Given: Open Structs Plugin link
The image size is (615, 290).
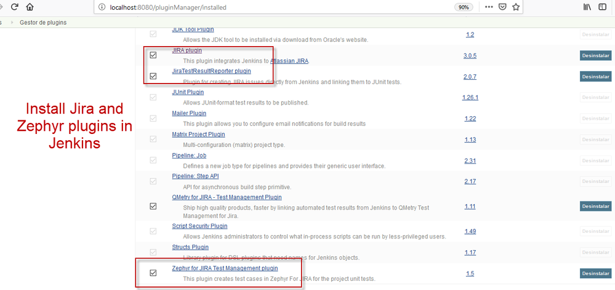Looking at the screenshot, I should coord(190,247).
